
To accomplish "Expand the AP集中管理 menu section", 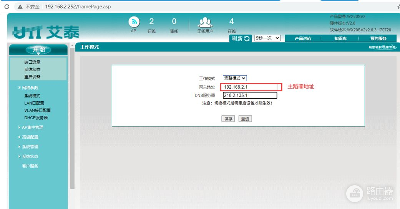I will 31,127.
